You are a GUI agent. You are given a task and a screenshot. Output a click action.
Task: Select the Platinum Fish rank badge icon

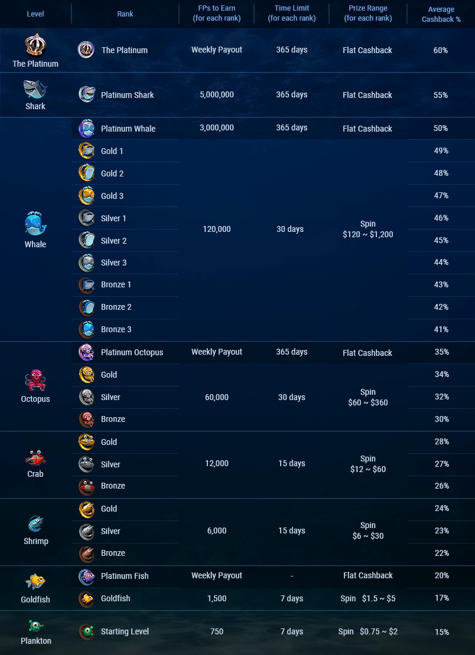coord(87,576)
